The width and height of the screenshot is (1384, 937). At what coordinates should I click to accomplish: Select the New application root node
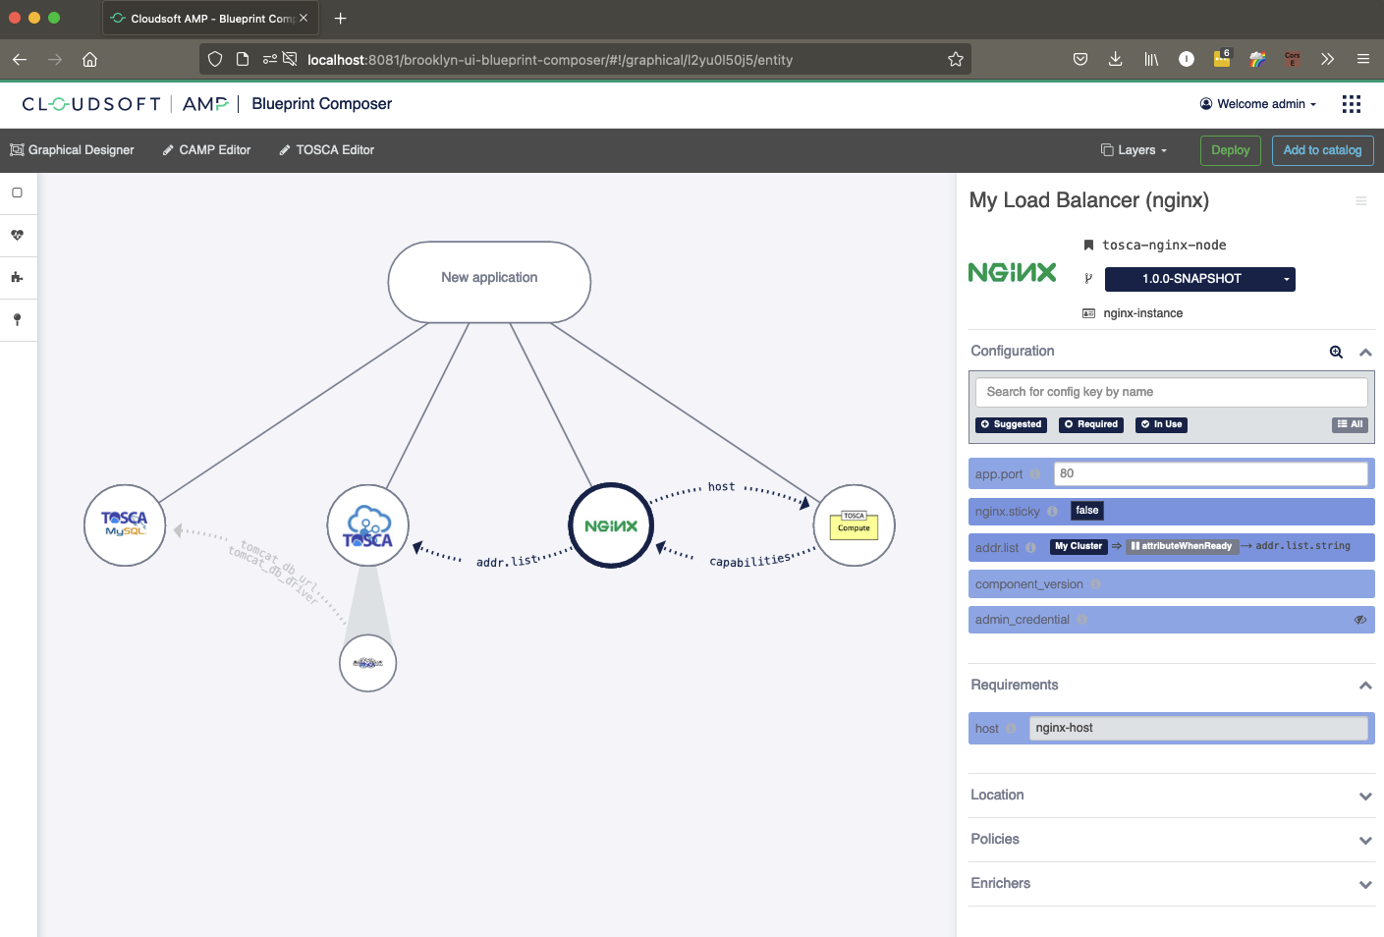tap(489, 282)
